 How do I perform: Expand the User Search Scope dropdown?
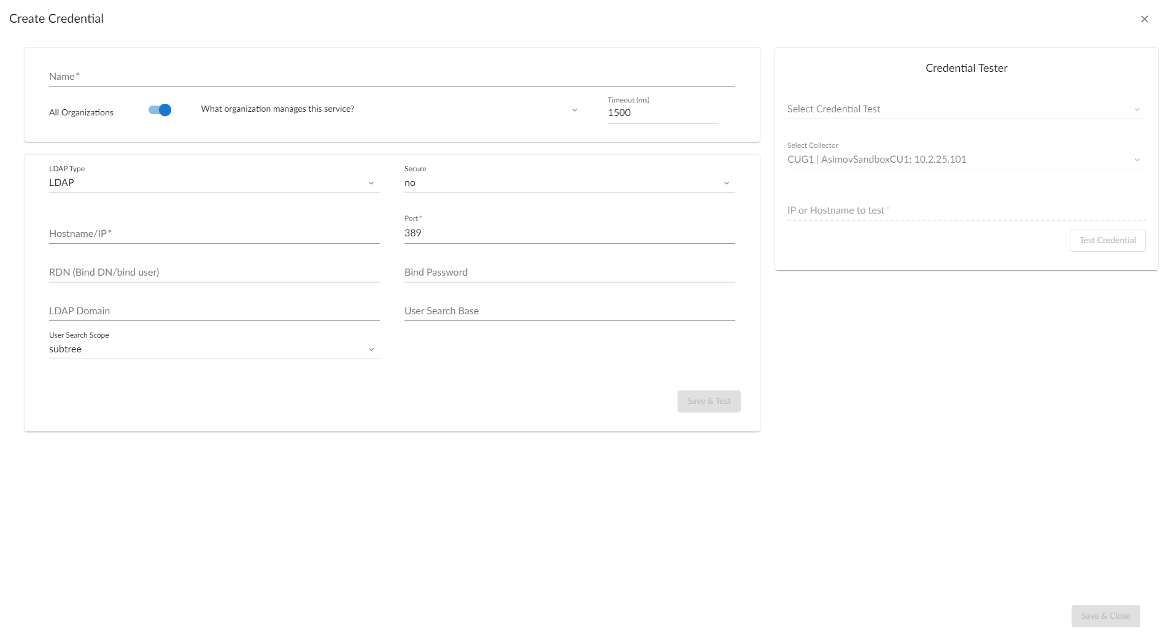pyautogui.click(x=214, y=349)
